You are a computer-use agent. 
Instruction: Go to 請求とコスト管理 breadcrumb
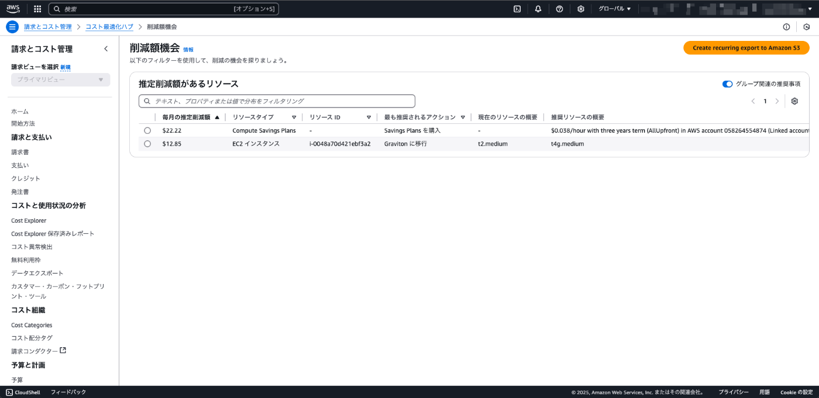pos(48,27)
